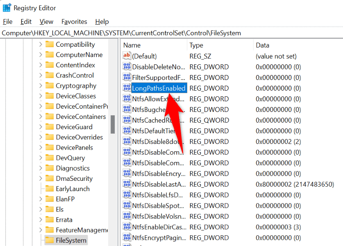Click the NtfsEncryptPagin... value icon
This screenshot has height=246, width=343.
127,237
